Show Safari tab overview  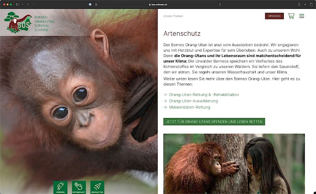(x=311, y=4)
